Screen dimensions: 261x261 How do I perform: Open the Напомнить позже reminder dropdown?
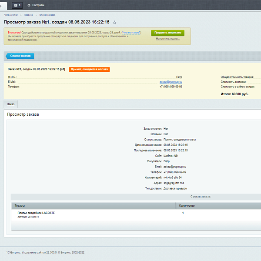167,39
